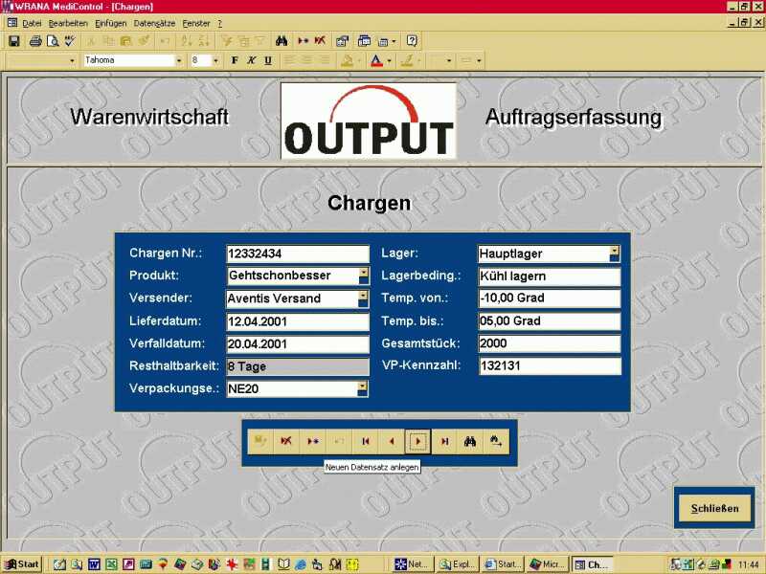Click the binoculars Find icon in top toolbar
Screen dimensions: 766x574
pos(282,41)
